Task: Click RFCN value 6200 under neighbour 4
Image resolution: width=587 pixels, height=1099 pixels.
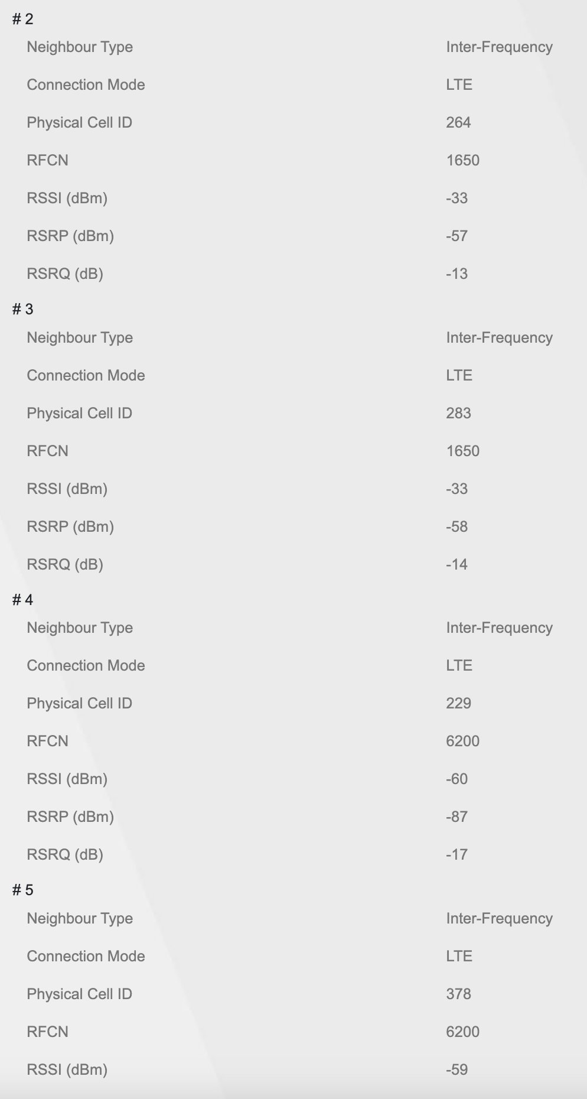Action: (x=462, y=741)
